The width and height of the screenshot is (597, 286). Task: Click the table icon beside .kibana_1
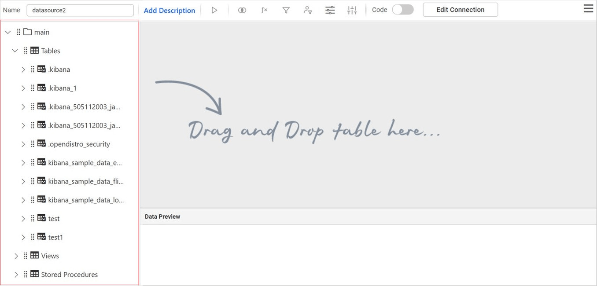[x=41, y=88]
